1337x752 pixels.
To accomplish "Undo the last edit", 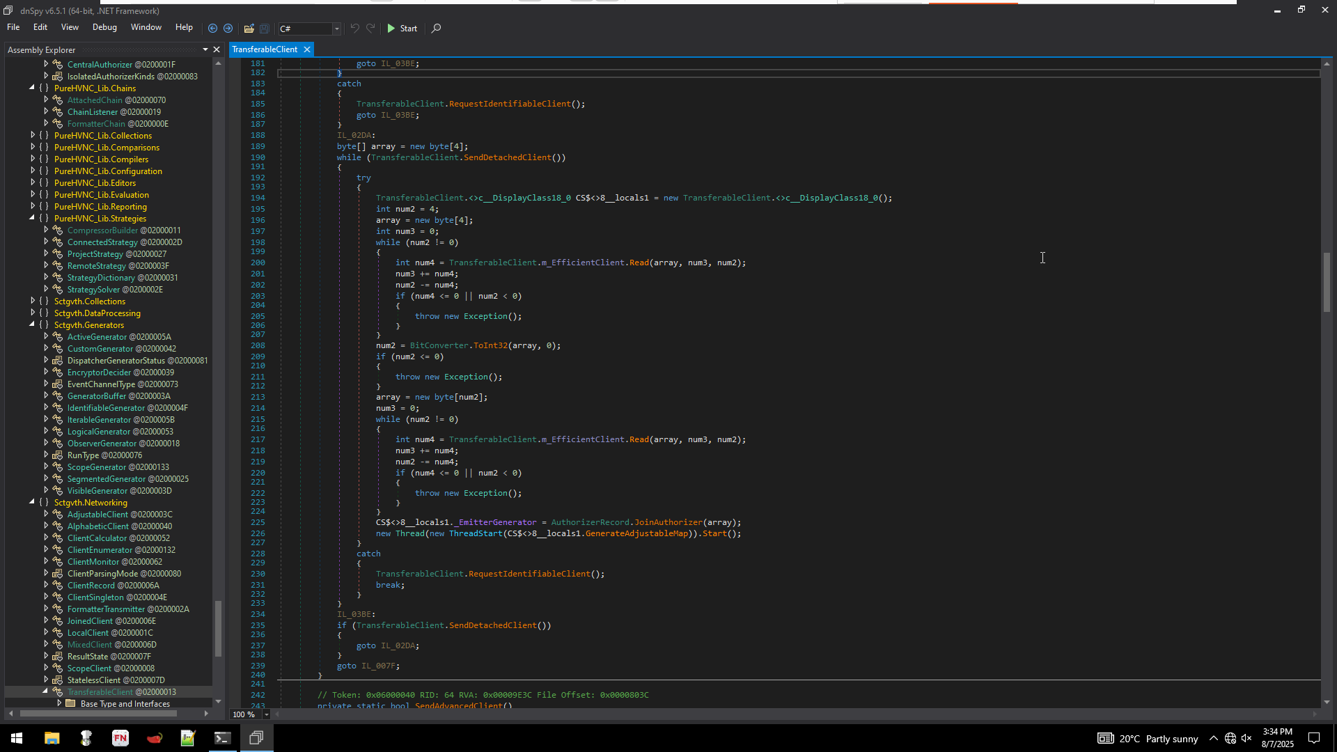I will (355, 29).
